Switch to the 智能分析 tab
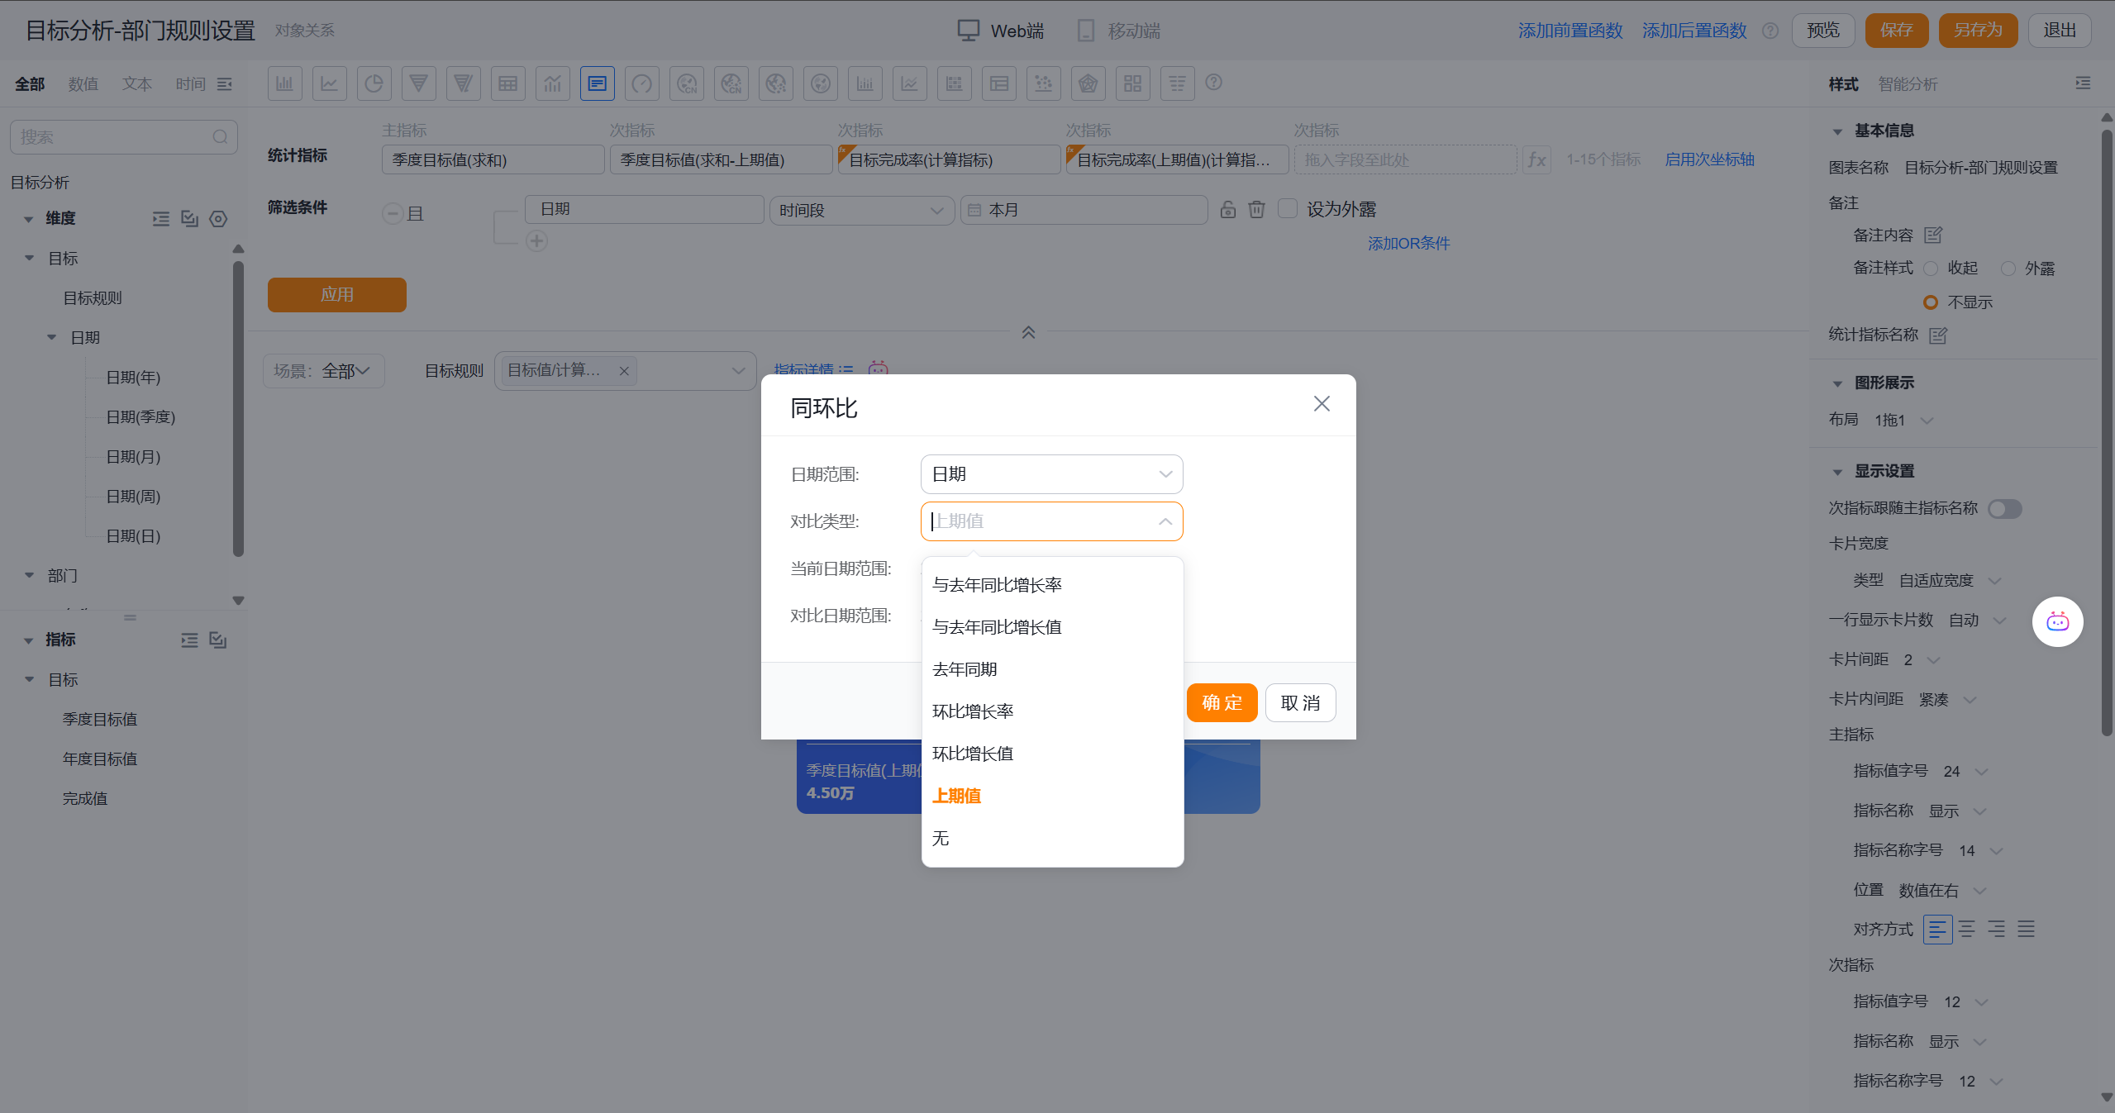The width and height of the screenshot is (2115, 1113). coord(1907,84)
